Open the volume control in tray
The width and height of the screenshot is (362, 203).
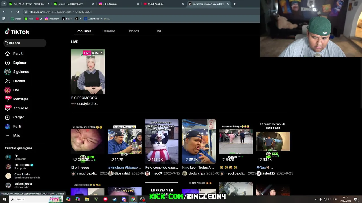pos(329,199)
